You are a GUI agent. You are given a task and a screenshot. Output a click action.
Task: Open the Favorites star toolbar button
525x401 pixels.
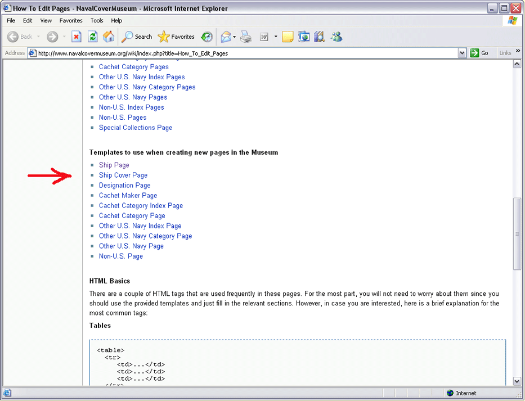coord(176,37)
